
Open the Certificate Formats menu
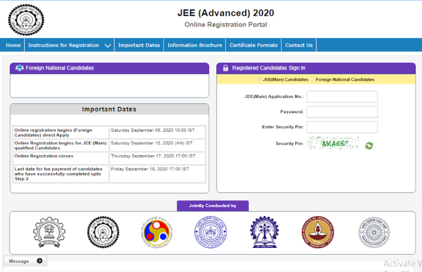[253, 45]
